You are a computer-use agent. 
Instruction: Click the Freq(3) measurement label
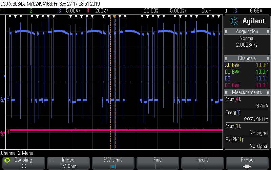click(233, 113)
